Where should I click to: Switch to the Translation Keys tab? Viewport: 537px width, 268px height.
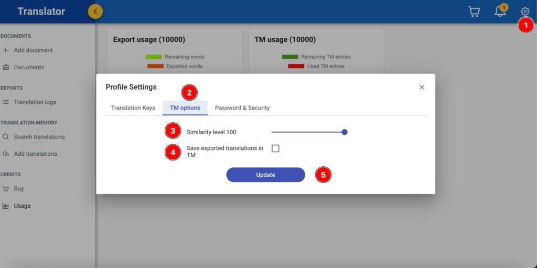pyautogui.click(x=133, y=108)
